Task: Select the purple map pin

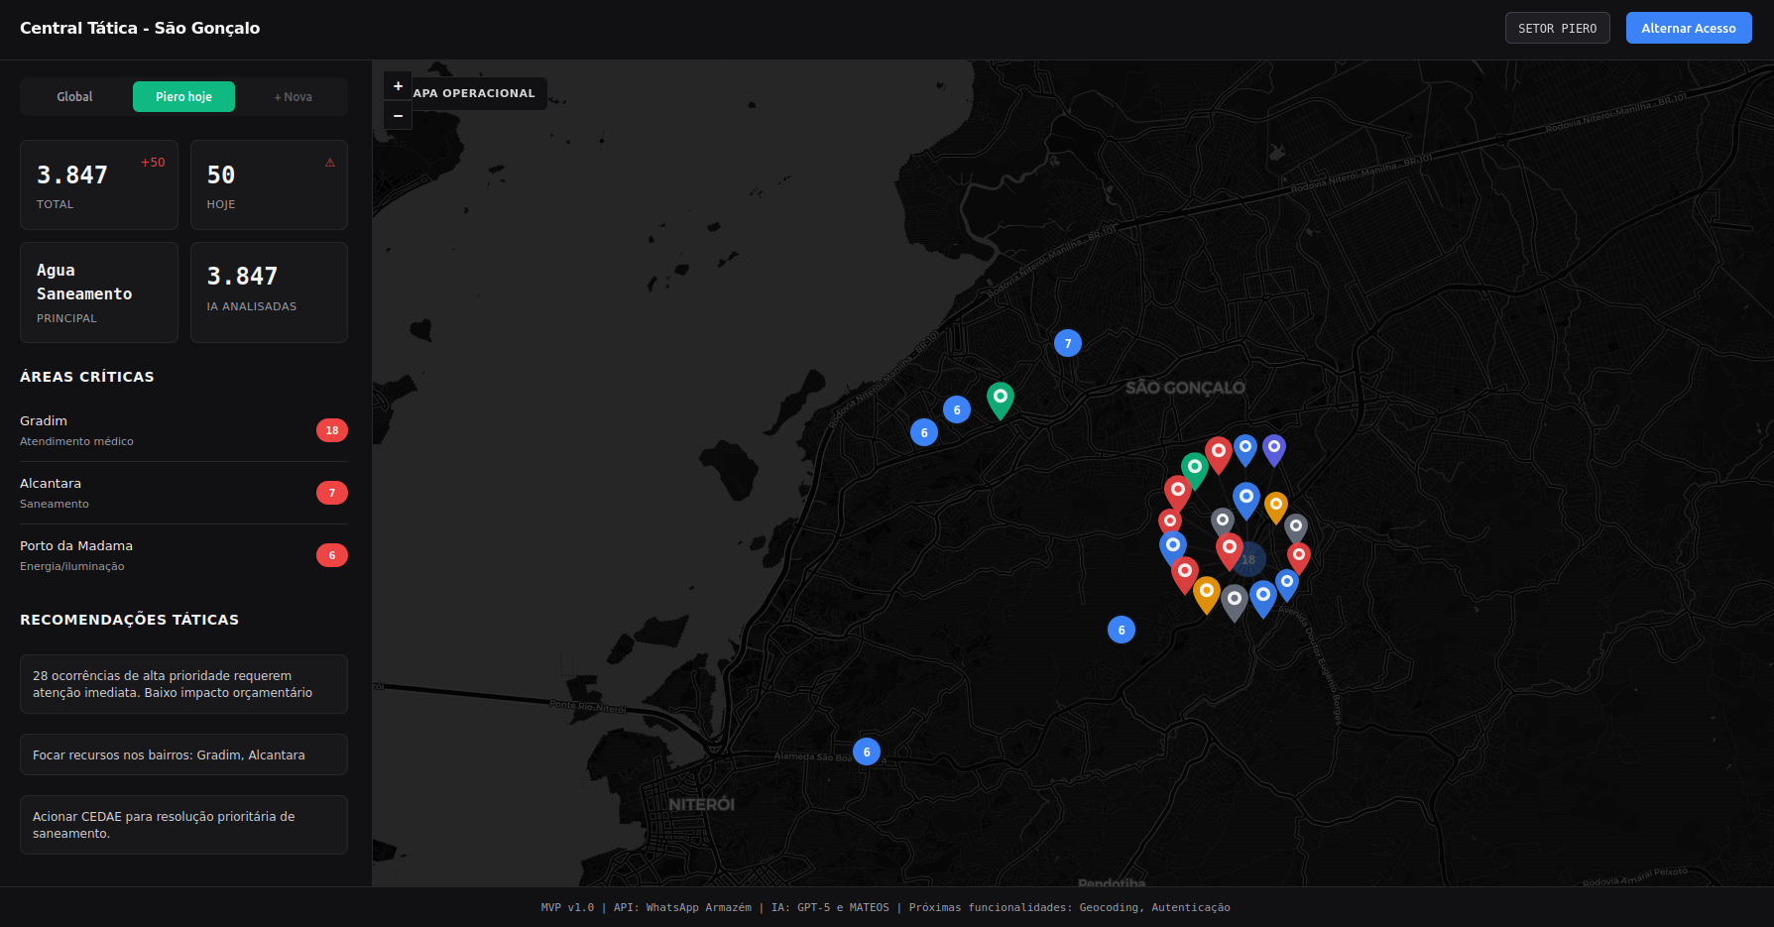Action: pyautogui.click(x=1274, y=449)
